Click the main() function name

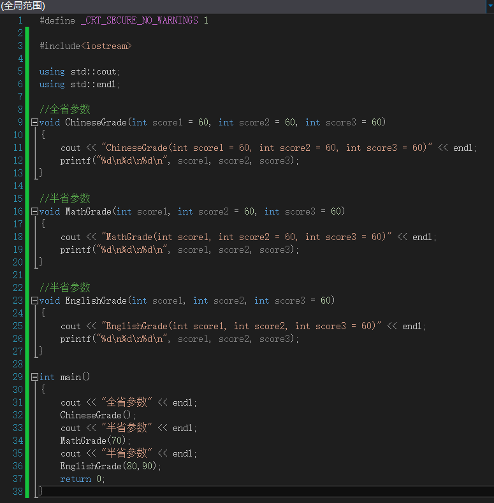[75, 377]
